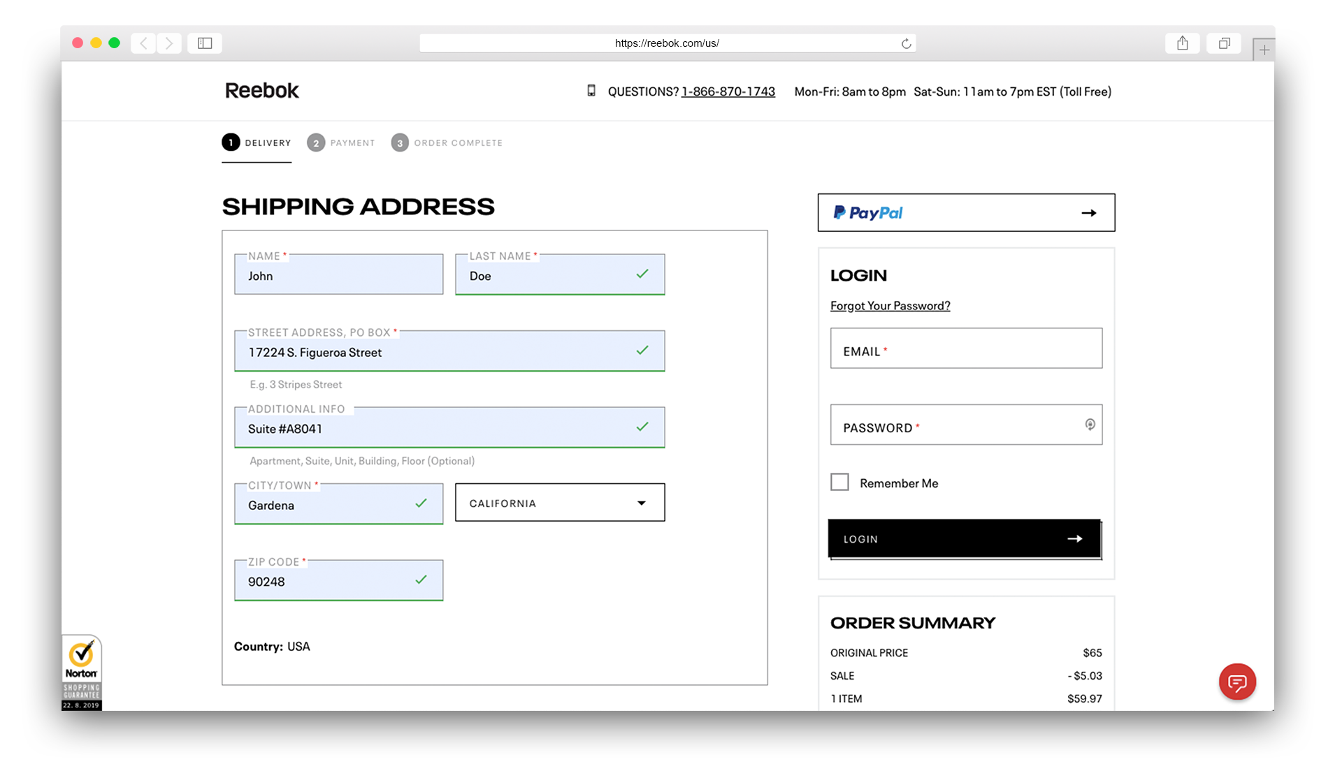Enable the Remember Me checkbox
This screenshot has width=1342, height=764.
point(839,482)
